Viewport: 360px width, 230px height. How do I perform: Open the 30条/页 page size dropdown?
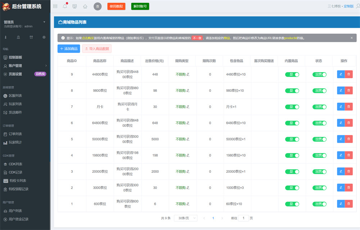coord(185,218)
